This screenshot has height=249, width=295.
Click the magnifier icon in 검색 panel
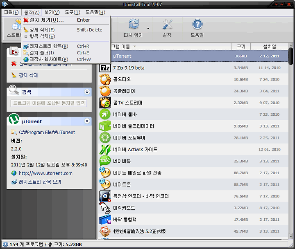[x=14, y=90]
